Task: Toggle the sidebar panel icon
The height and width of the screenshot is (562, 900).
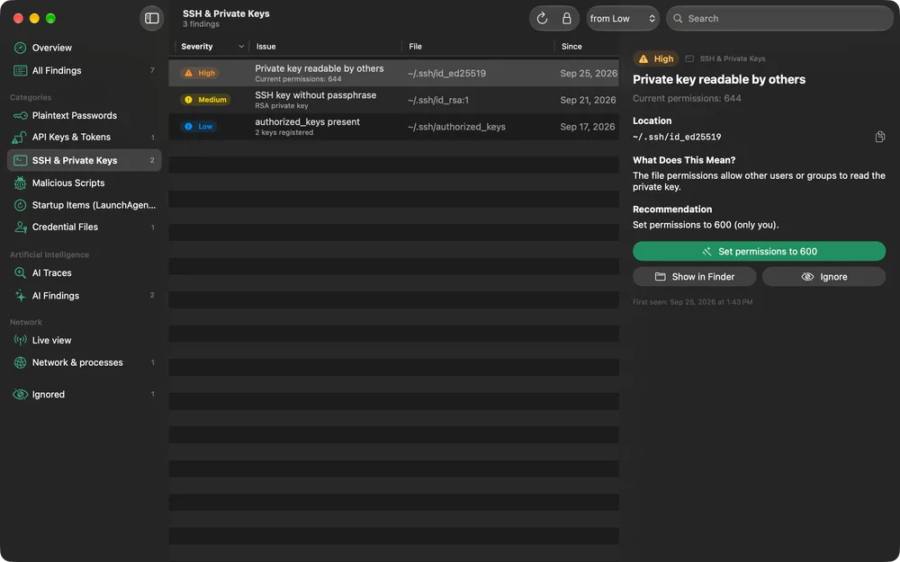Action: click(x=151, y=18)
